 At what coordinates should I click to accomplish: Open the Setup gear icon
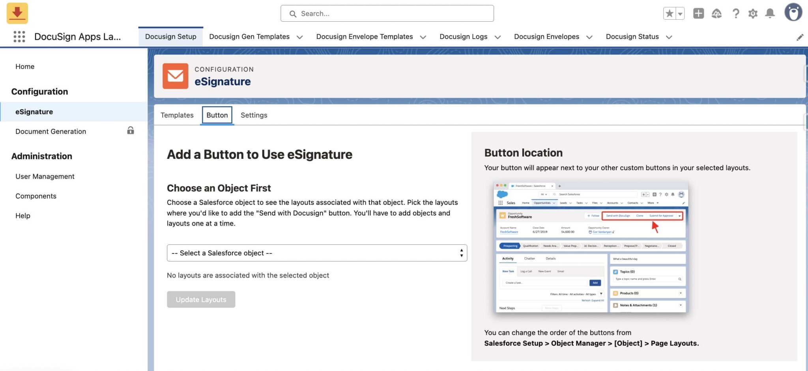(754, 13)
